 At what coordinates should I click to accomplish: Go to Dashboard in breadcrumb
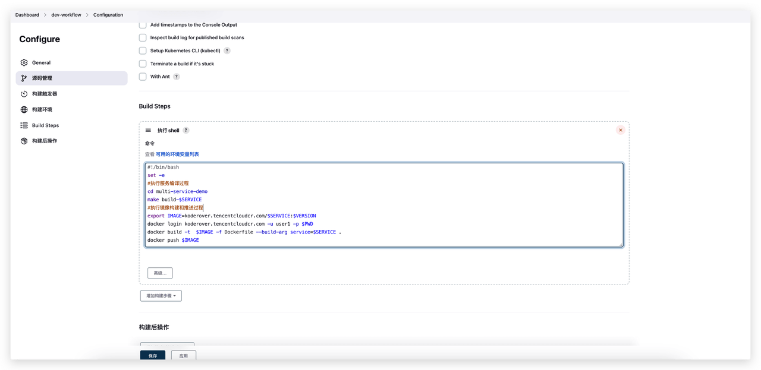[x=27, y=15]
